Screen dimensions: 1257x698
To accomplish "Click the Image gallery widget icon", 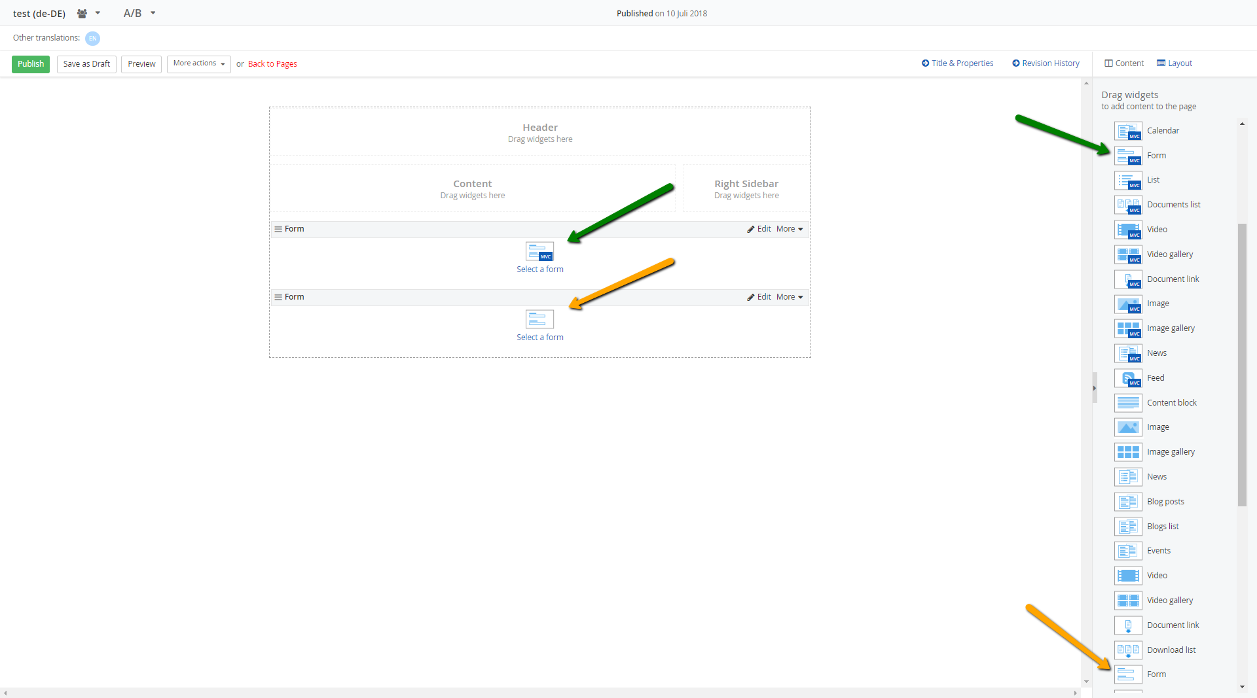I will click(1128, 328).
